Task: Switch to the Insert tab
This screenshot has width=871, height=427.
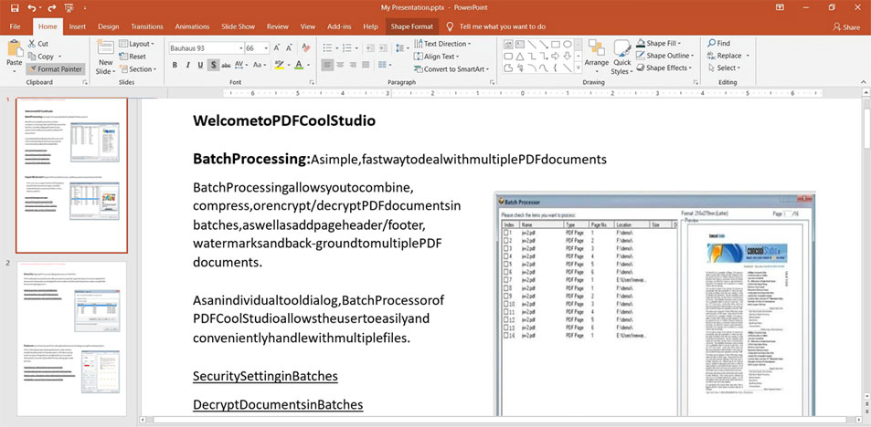Action: pos(78,26)
